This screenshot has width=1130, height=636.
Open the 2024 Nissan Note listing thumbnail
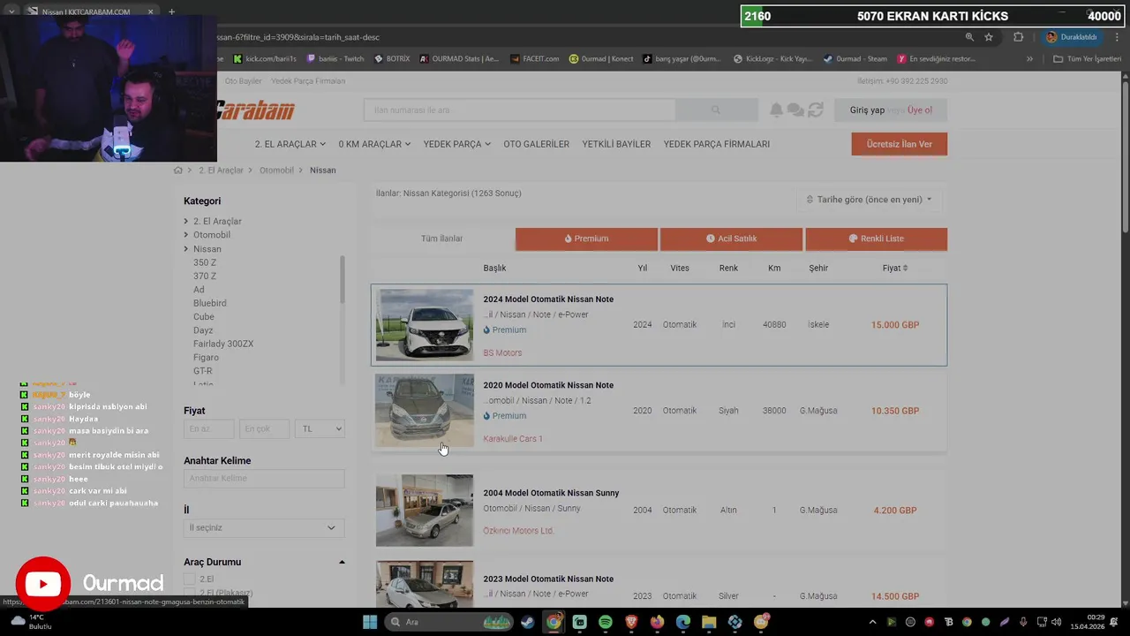[425, 324]
